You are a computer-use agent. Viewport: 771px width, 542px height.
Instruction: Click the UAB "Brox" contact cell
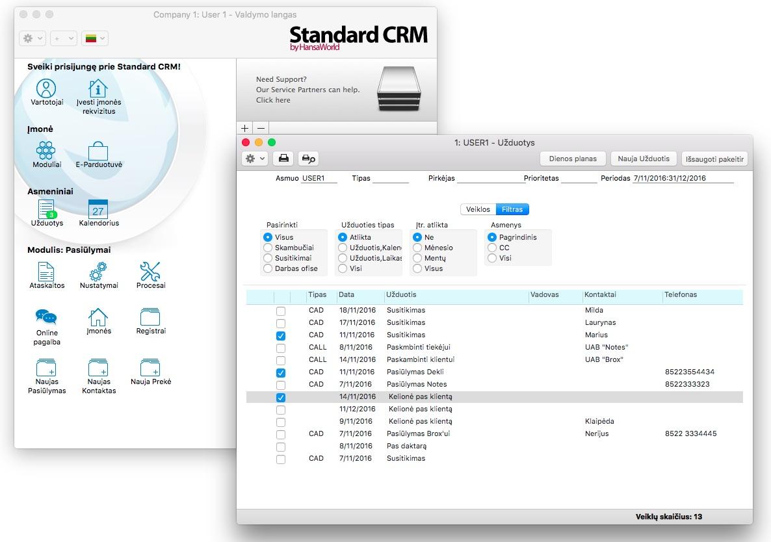click(604, 359)
